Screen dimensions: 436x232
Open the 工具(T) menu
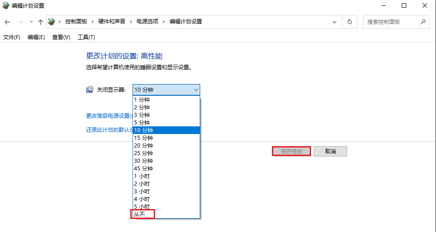(86, 37)
